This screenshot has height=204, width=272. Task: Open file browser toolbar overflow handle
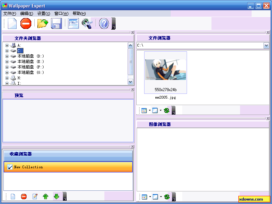point(173,110)
